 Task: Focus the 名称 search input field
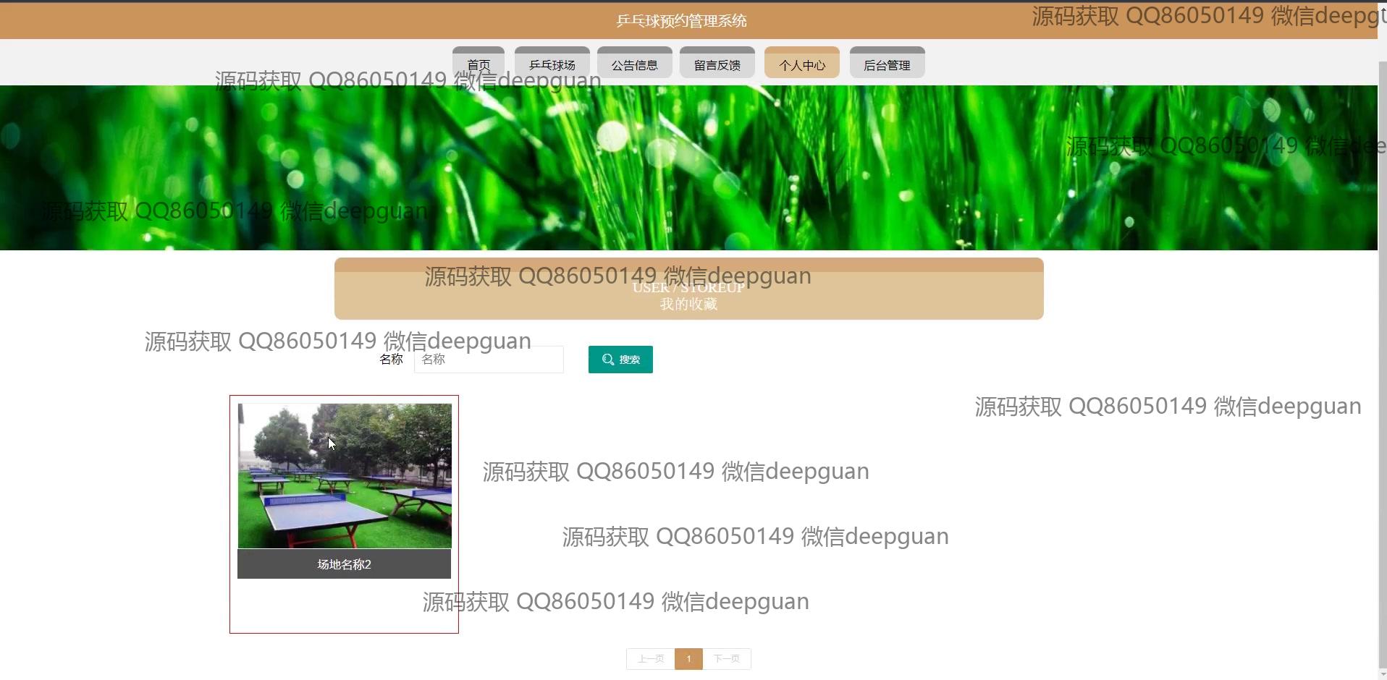coord(489,360)
